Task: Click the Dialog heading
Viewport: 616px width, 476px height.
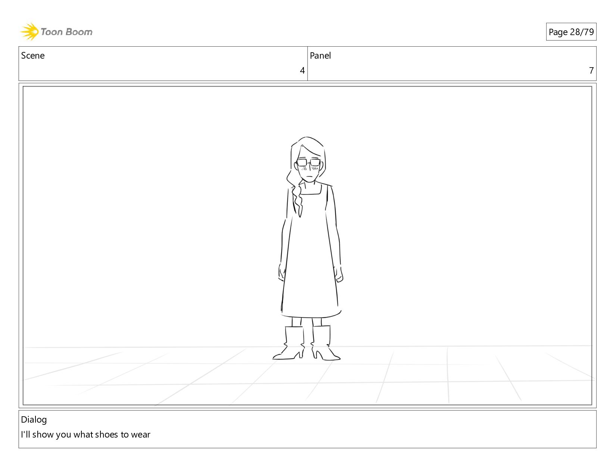Action: (34, 420)
